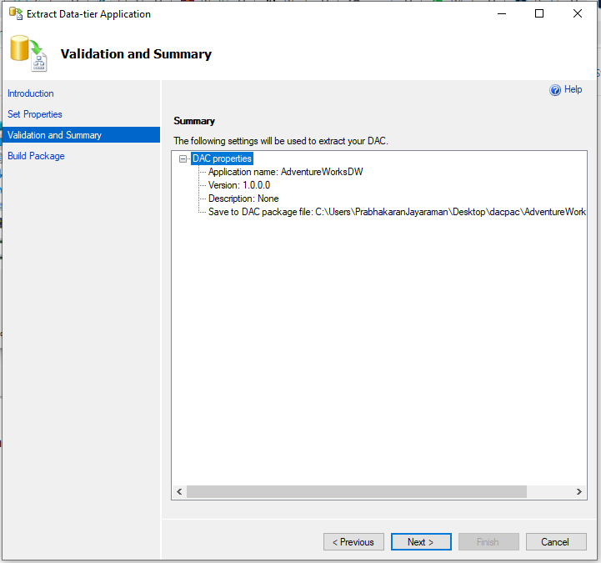The image size is (601, 563).
Task: Open the Help link
Action: (573, 89)
